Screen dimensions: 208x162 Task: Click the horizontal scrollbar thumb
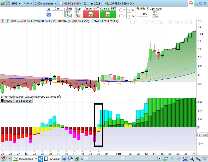coord(122,159)
